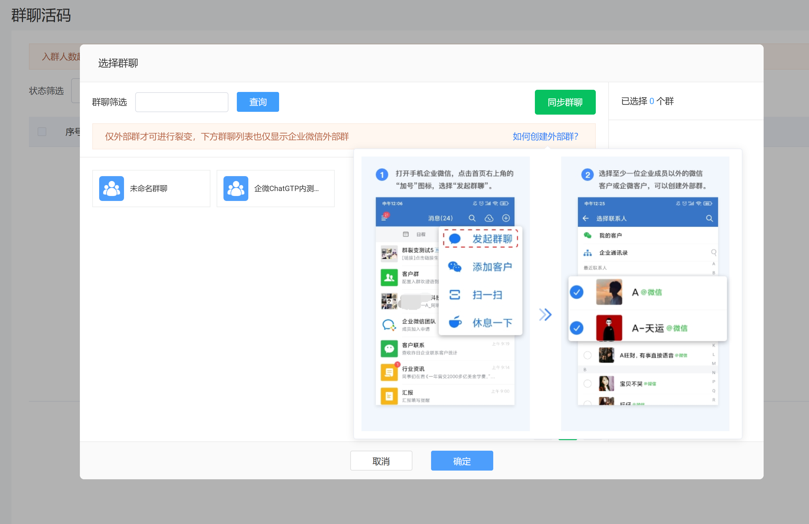
Task: Click the search magnifier in the 消息(24) bar
Action: pos(472,218)
